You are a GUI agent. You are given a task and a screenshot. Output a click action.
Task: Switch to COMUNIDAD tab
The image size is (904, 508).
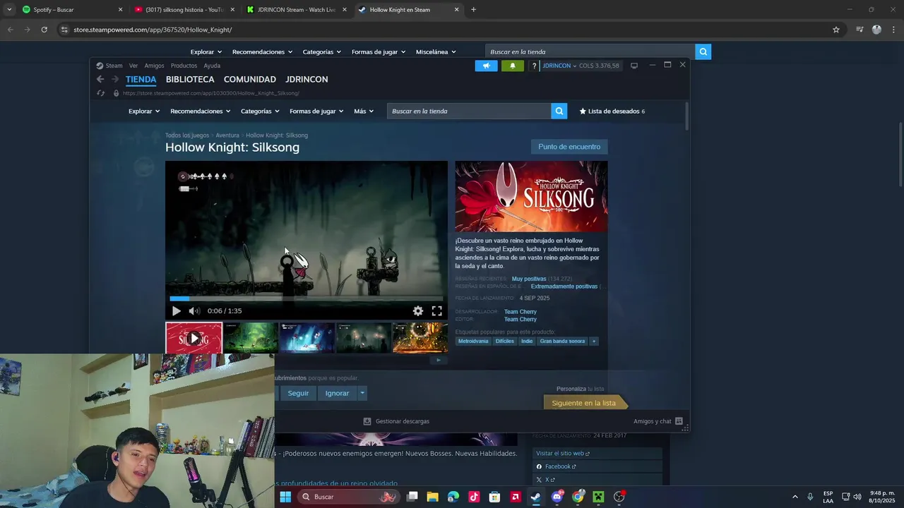pyautogui.click(x=249, y=80)
